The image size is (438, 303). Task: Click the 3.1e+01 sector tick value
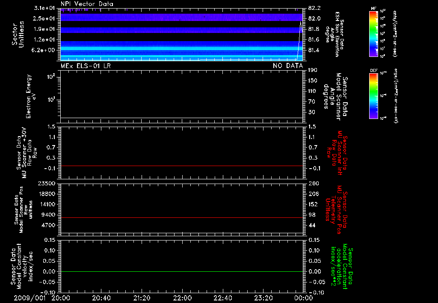pyautogui.click(x=44, y=8)
